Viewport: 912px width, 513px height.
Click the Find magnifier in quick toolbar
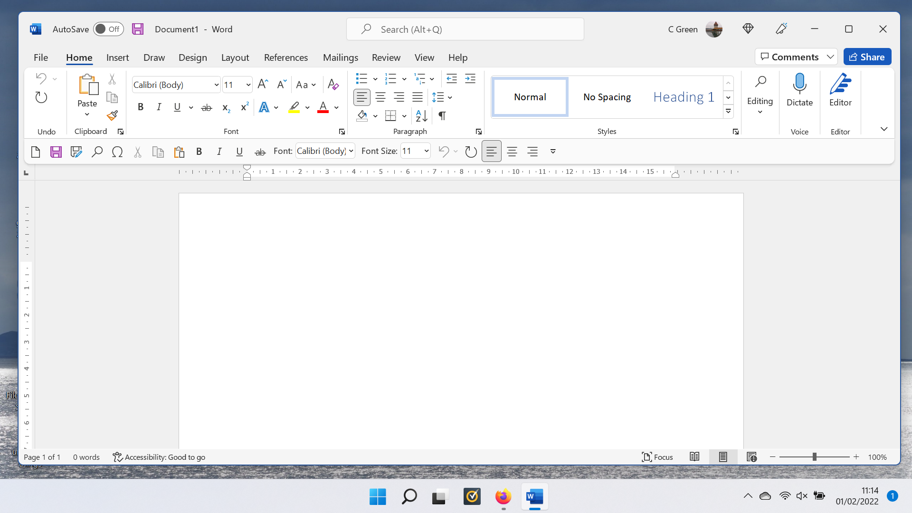coord(97,152)
